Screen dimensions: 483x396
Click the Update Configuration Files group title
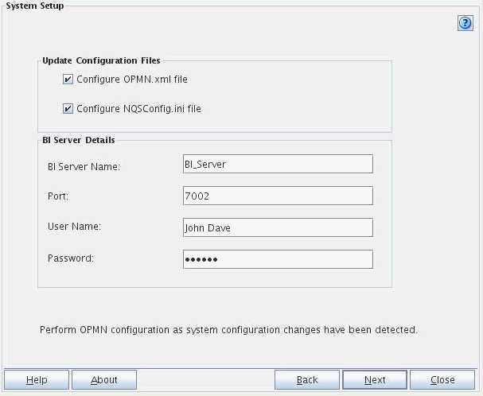coord(101,61)
